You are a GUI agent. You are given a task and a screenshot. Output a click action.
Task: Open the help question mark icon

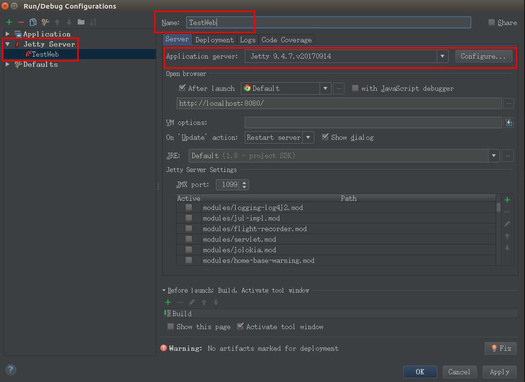[x=11, y=370]
